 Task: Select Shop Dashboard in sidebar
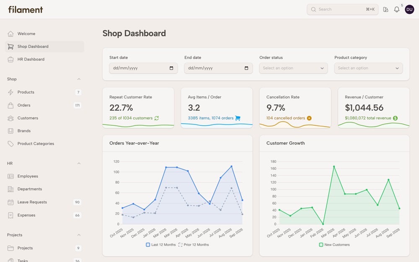44,47
